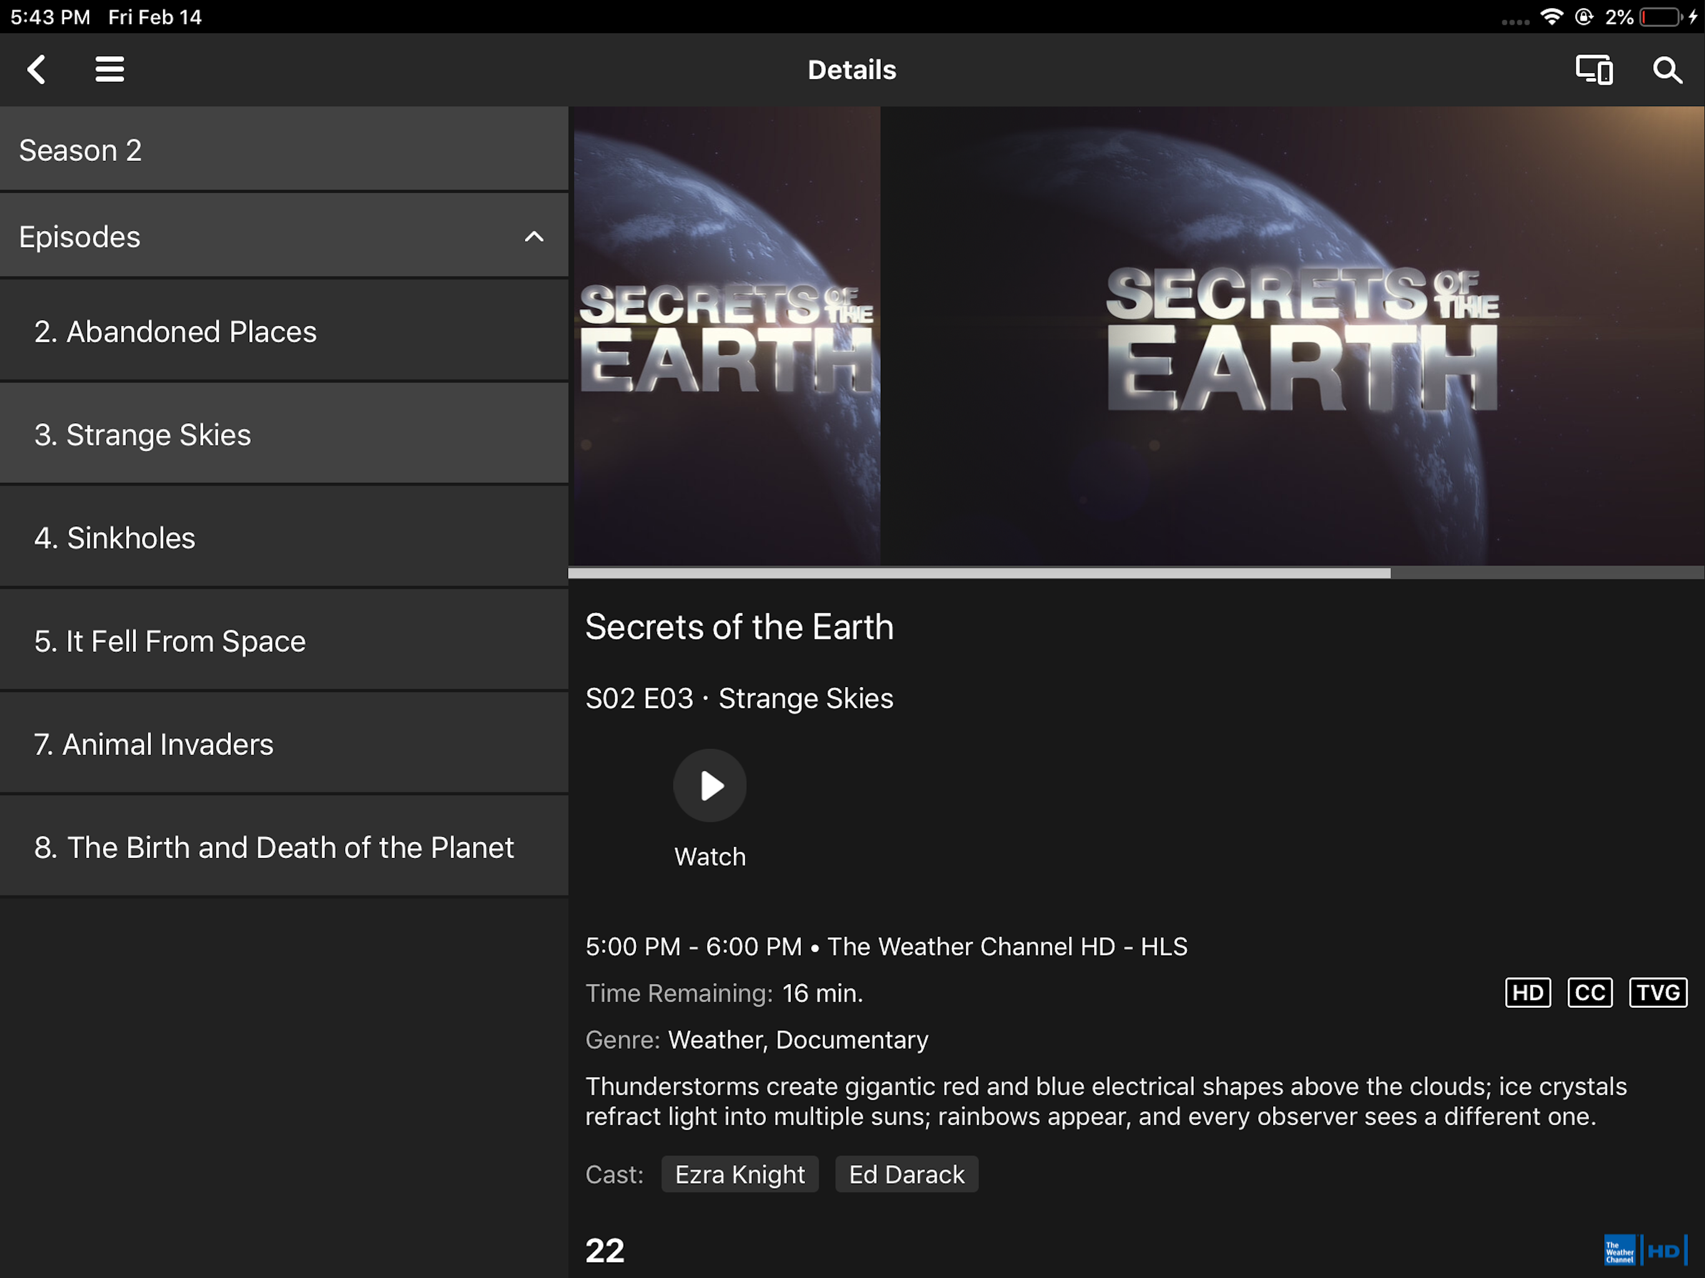This screenshot has width=1705, height=1278.
Task: Tap the S02 E03 · Strange Skies subtitle
Action: click(739, 698)
